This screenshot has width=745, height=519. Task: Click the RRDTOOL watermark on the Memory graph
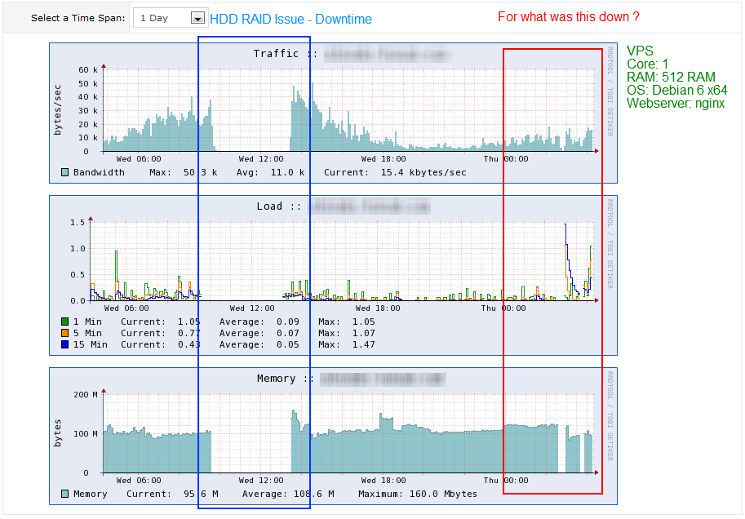tap(610, 416)
